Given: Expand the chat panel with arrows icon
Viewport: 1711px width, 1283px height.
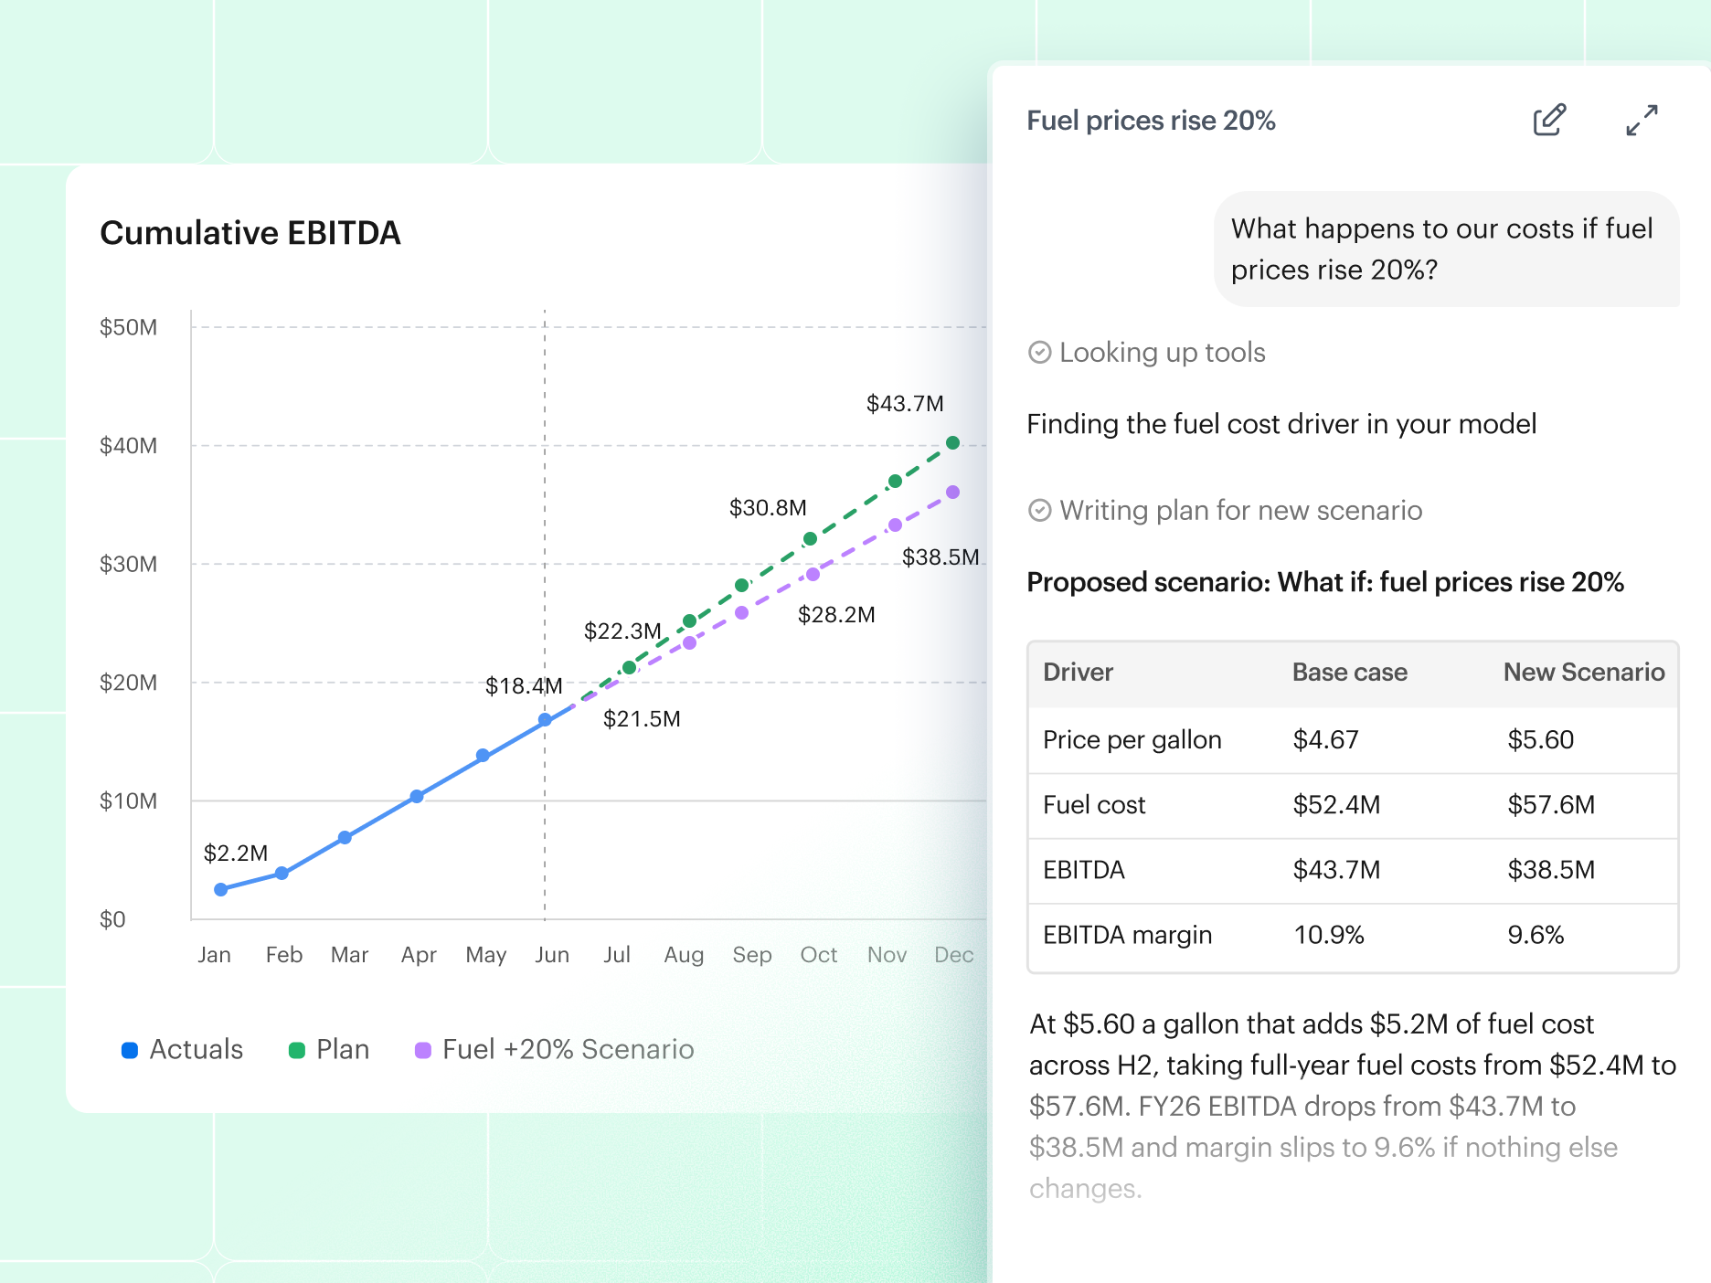Looking at the screenshot, I should 1642,120.
